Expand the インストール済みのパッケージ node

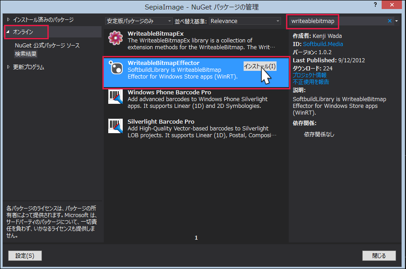pos(8,19)
